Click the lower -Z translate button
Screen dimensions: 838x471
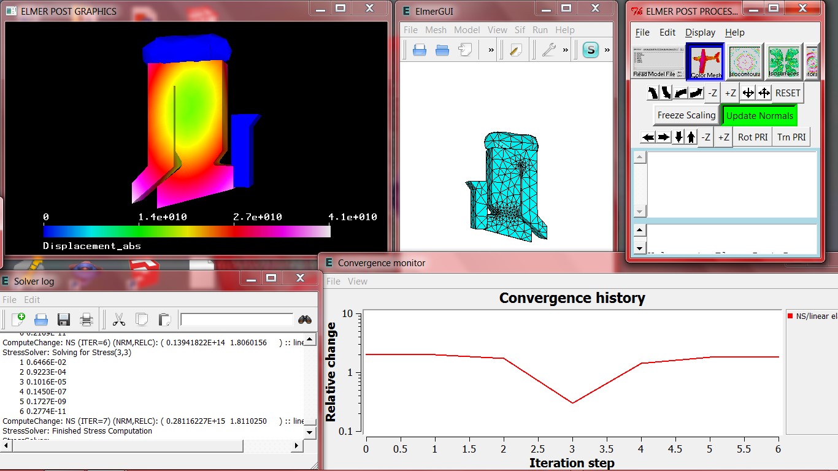[x=706, y=137]
